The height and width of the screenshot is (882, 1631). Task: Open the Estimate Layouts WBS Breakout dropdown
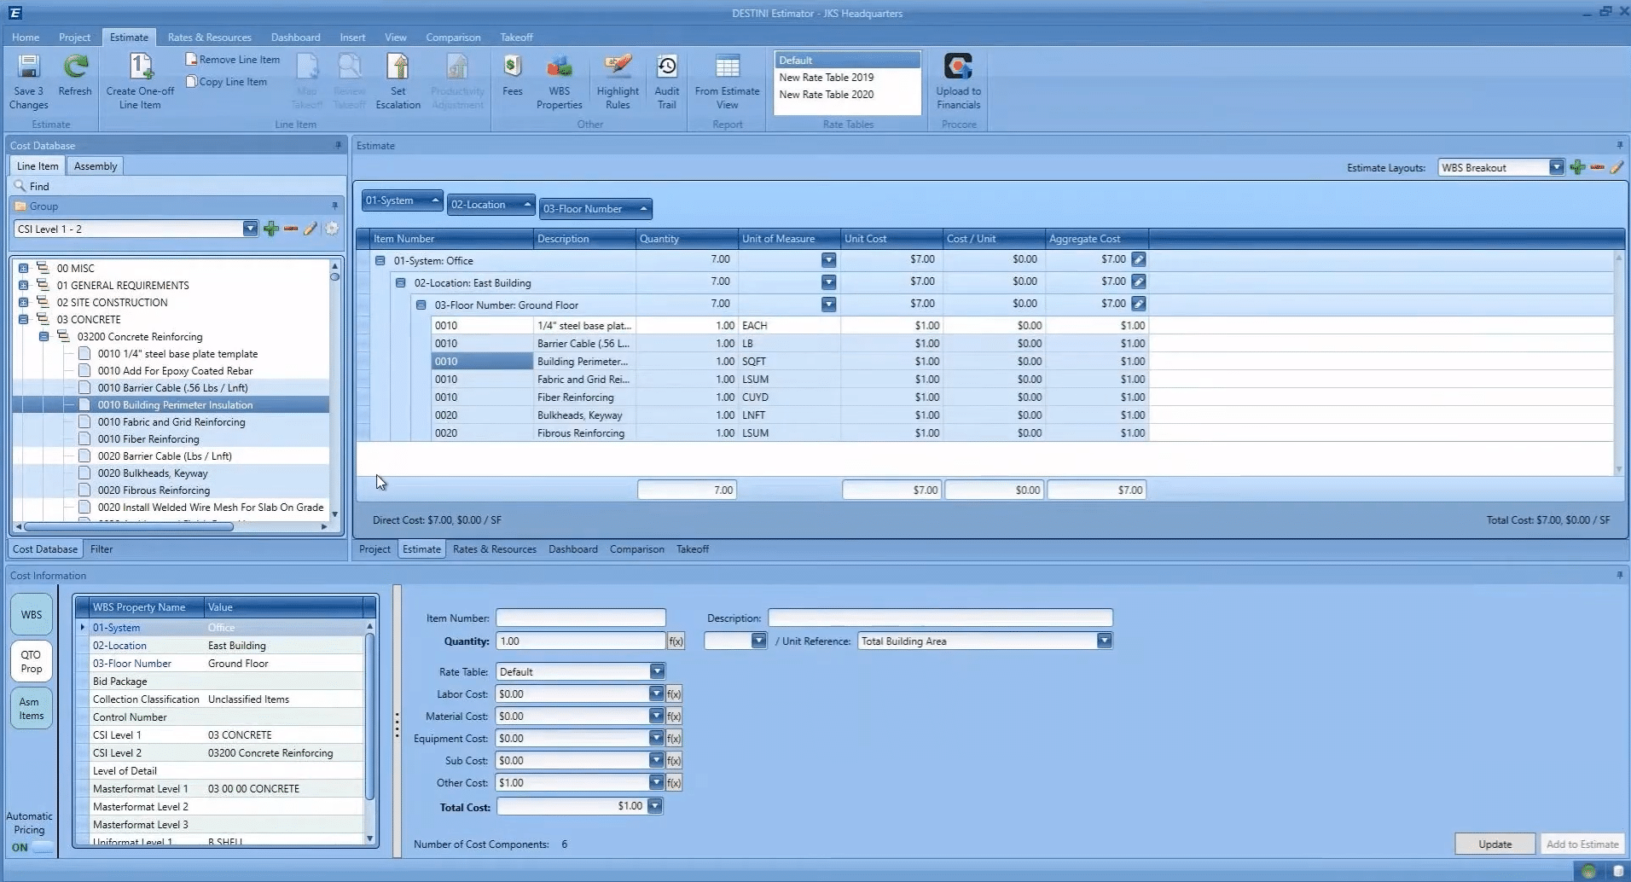click(1556, 168)
